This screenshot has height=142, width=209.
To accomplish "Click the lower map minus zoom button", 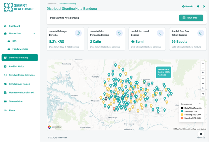I will tap(203, 83).
